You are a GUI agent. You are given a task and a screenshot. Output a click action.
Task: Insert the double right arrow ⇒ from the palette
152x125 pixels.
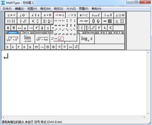click(60, 25)
